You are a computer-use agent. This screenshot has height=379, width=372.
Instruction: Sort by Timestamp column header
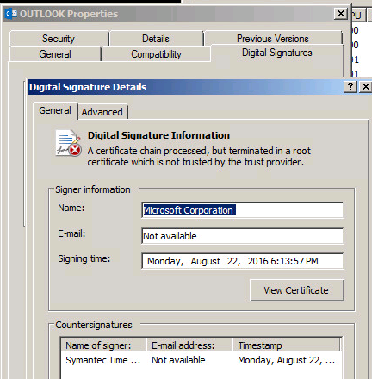click(x=286, y=345)
